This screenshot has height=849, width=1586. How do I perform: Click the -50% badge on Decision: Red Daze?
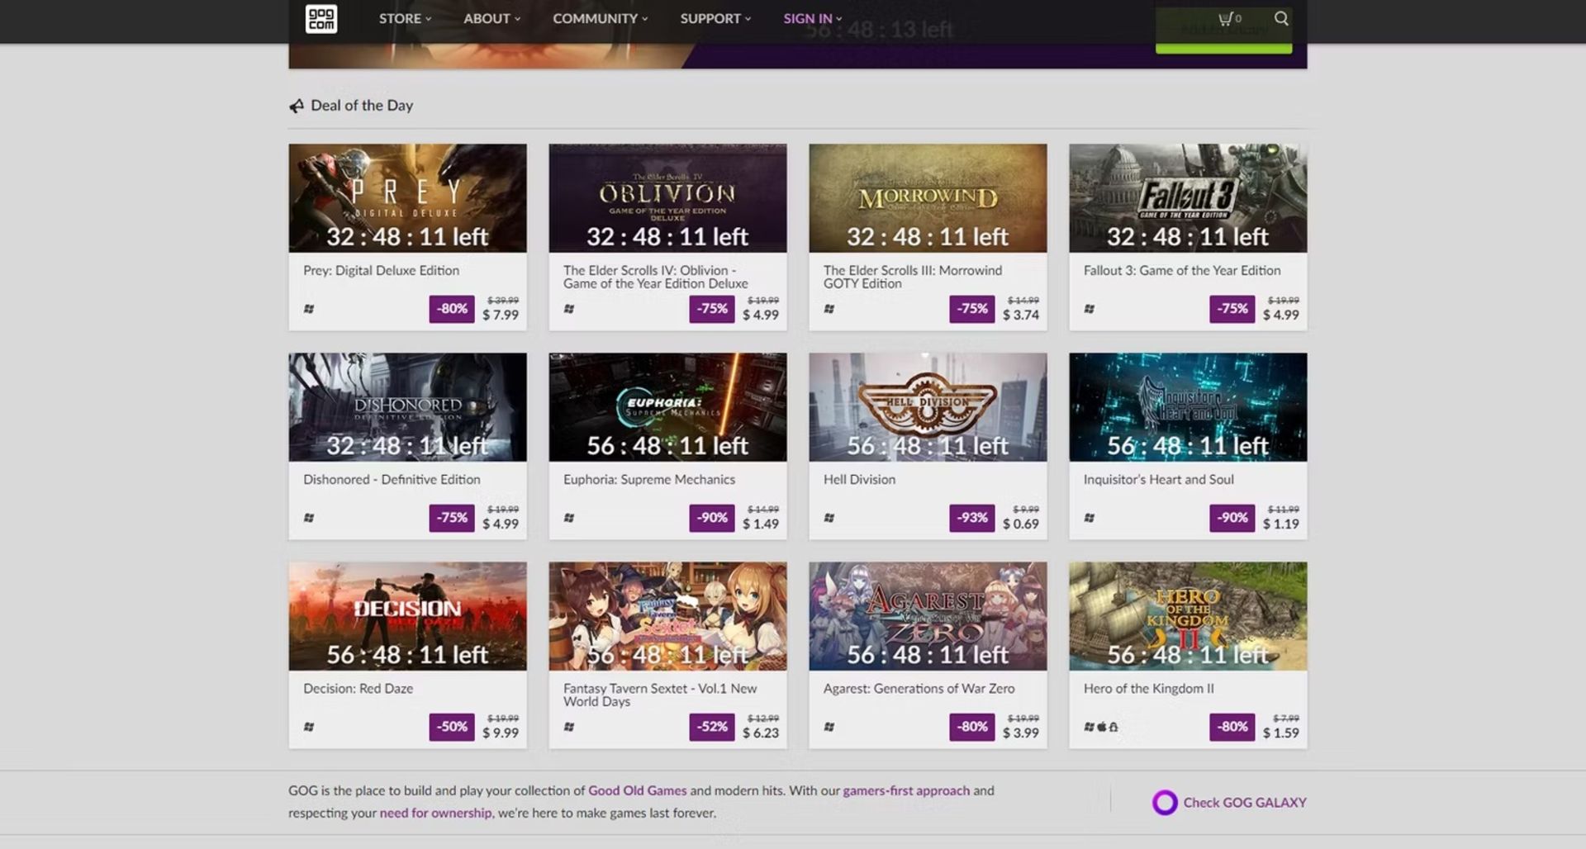tap(452, 727)
